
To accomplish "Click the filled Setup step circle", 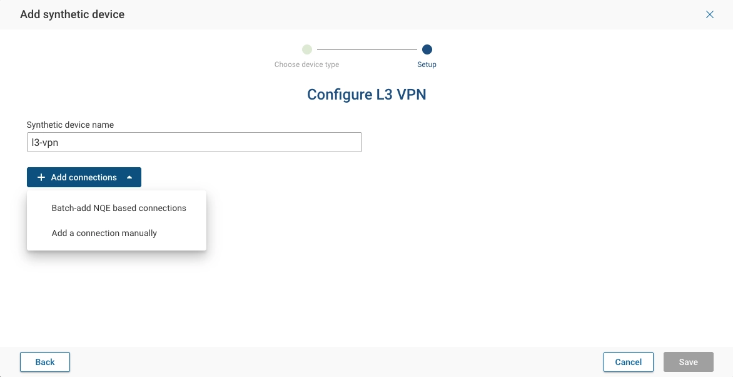I will (427, 49).
